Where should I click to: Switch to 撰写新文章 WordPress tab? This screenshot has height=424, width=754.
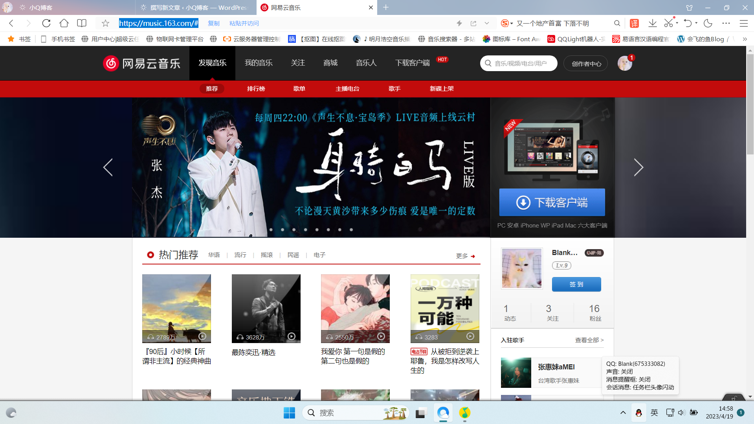196,7
